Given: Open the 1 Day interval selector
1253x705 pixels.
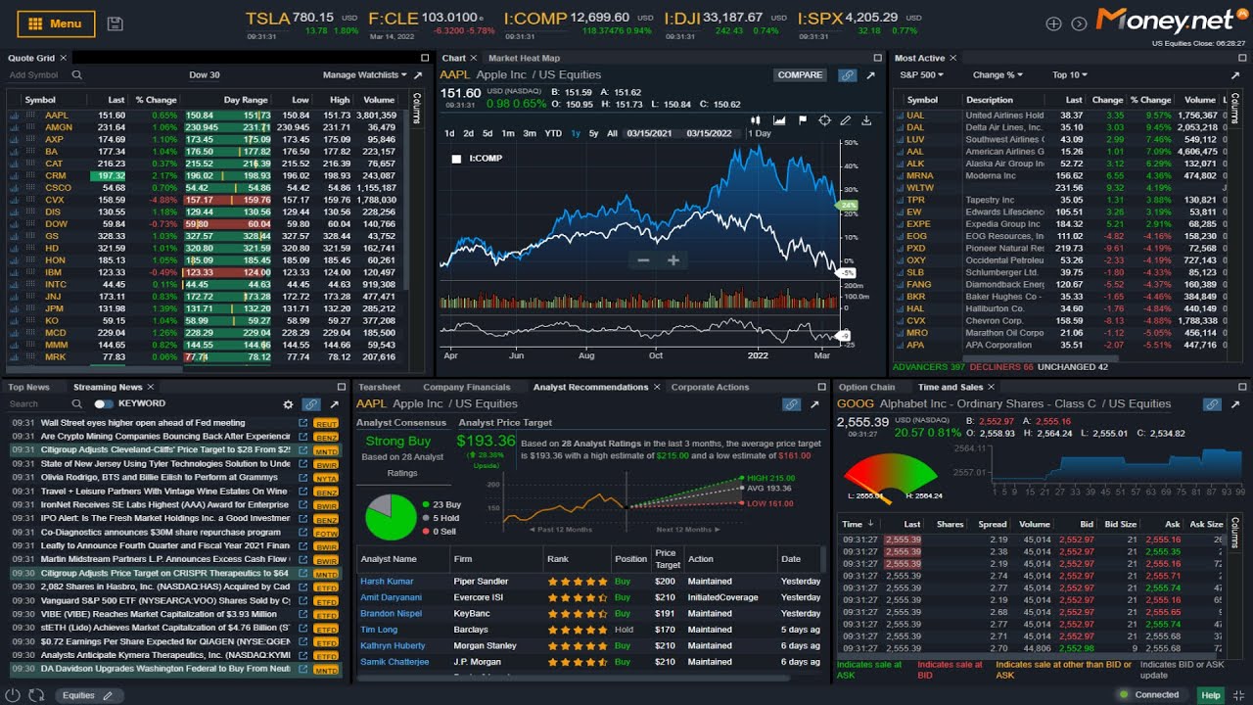Looking at the screenshot, I should coord(760,133).
